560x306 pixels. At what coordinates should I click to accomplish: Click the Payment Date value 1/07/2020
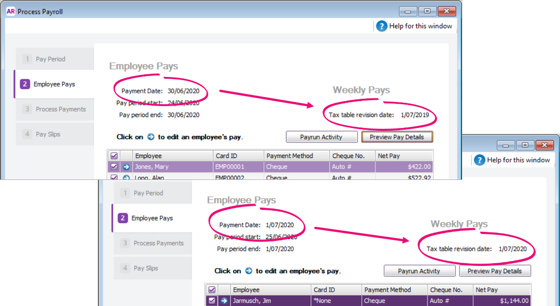[x=280, y=225]
